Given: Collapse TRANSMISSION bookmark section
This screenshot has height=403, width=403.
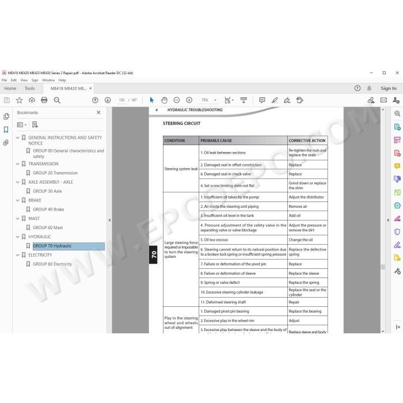Looking at the screenshot, I should pyautogui.click(x=17, y=164).
